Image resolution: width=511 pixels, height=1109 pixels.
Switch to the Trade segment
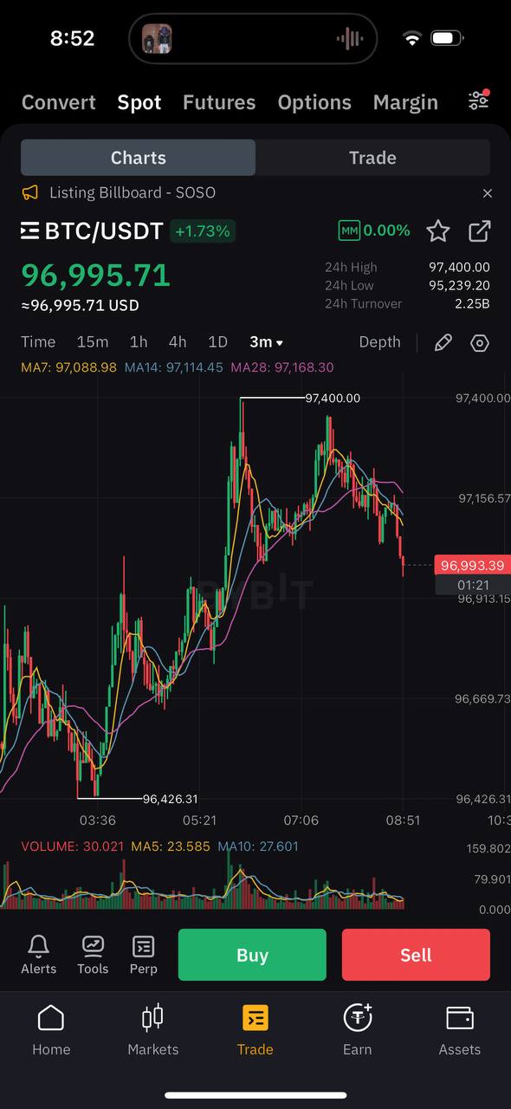[372, 158]
